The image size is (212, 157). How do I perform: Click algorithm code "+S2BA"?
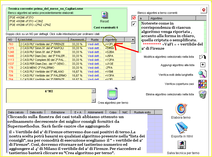pyautogui.click(x=110, y=52)
